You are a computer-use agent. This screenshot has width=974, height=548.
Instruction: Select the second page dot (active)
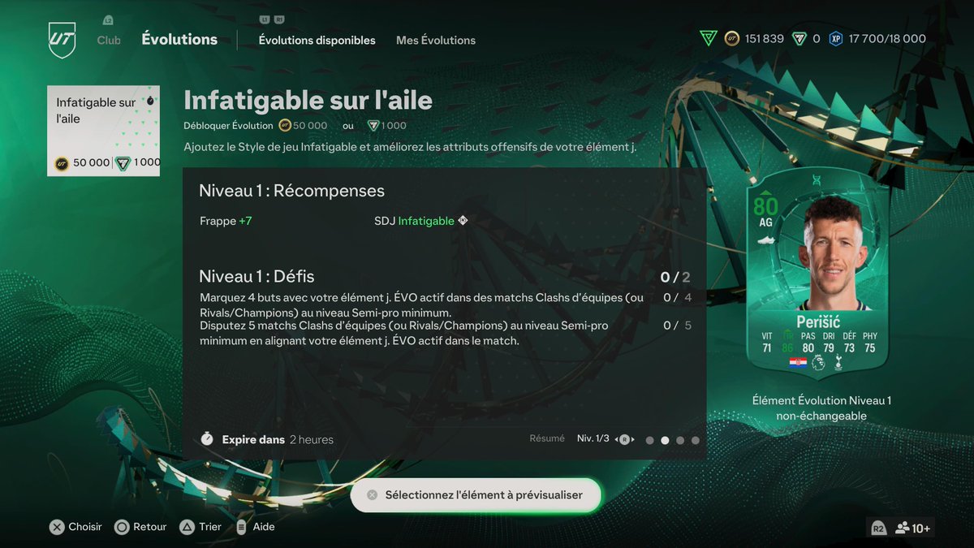tap(665, 440)
